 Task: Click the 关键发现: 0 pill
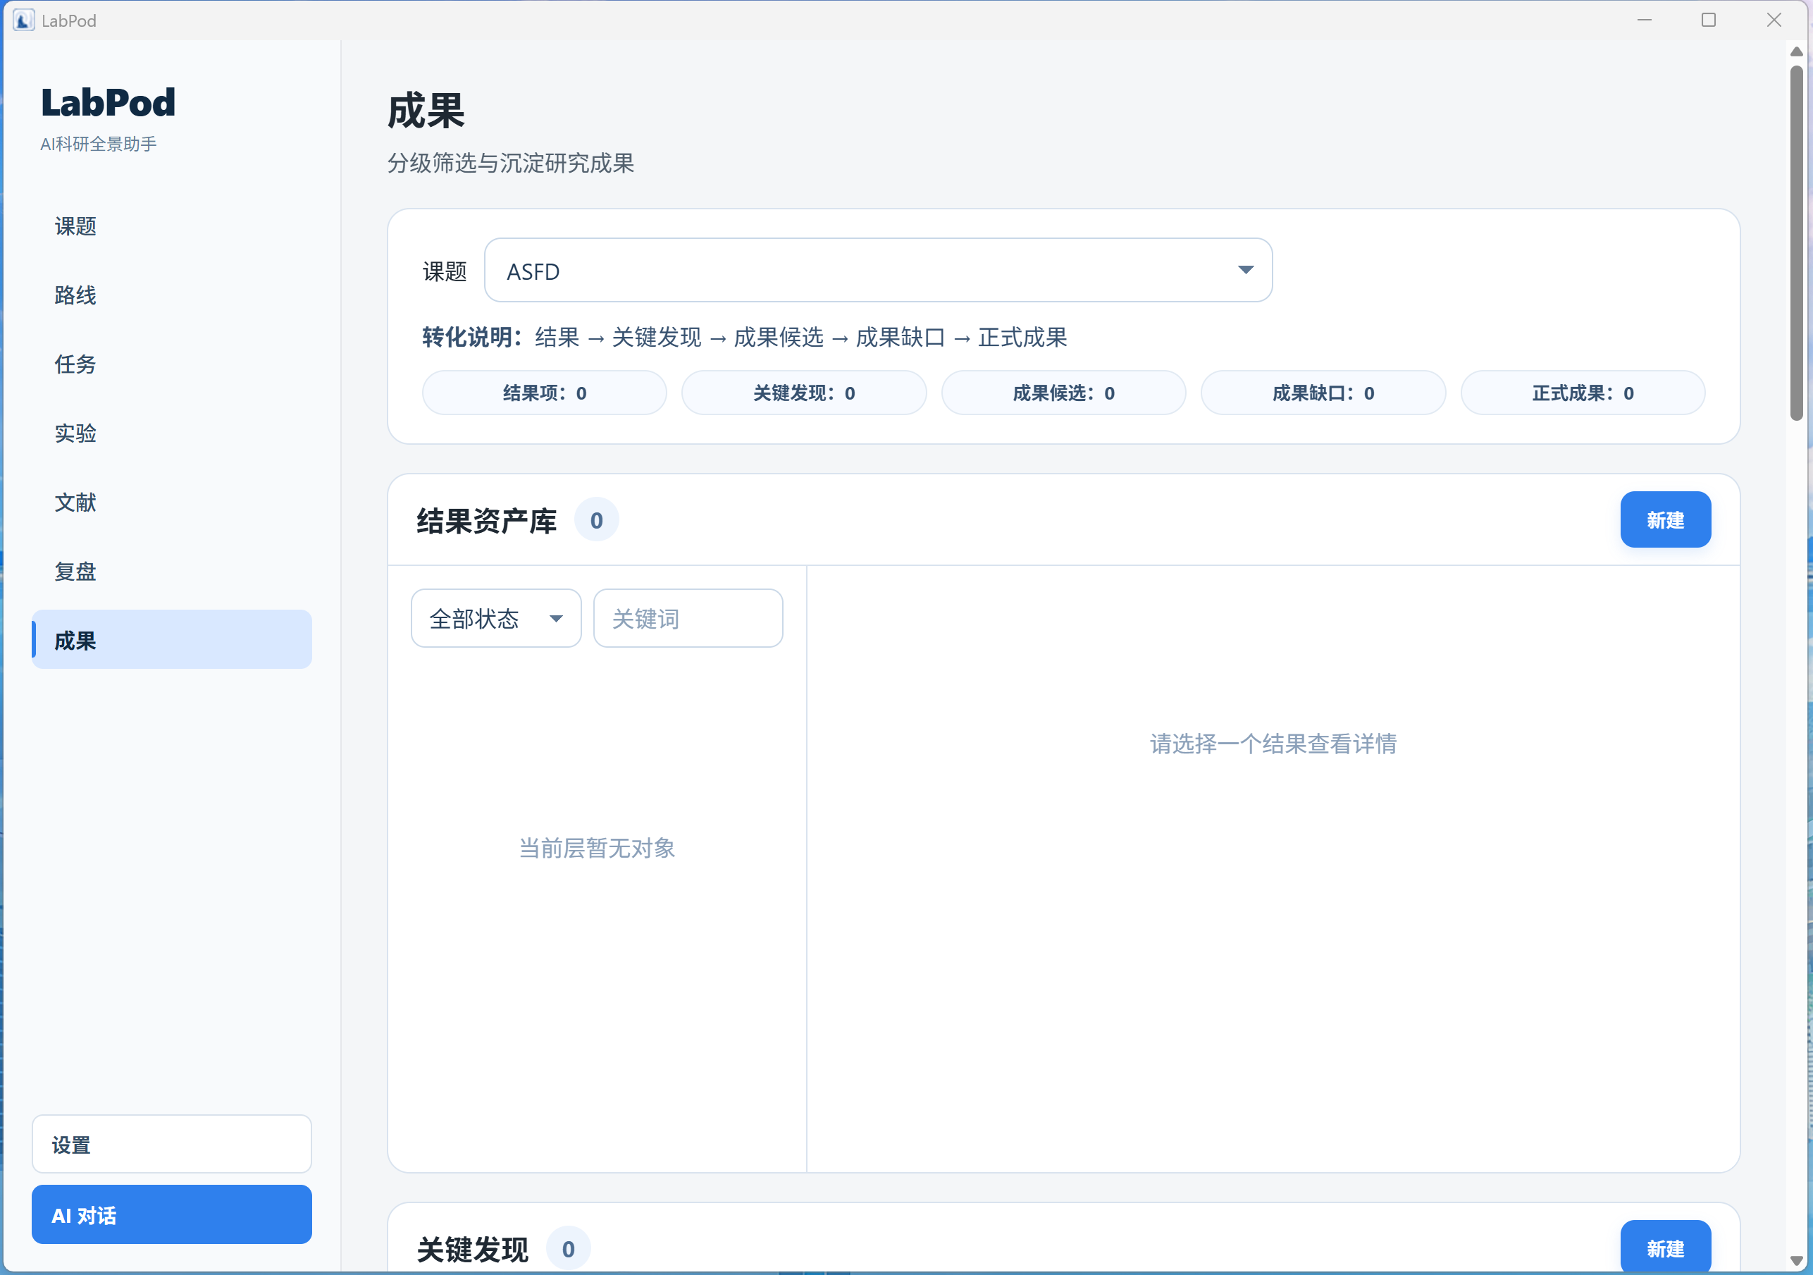click(804, 393)
